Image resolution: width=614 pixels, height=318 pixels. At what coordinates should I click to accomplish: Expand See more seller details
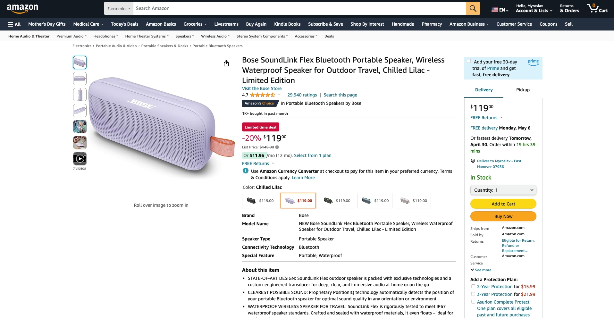(x=481, y=270)
